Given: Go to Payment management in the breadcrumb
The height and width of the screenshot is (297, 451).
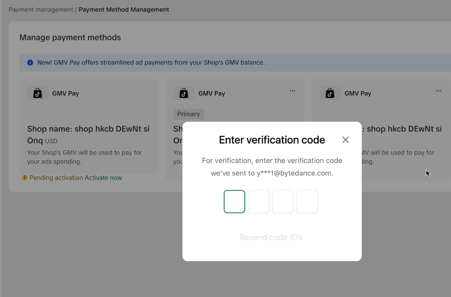Looking at the screenshot, I should tap(41, 9).
